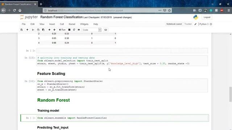Viewport: 232px width, 130px height.
Task: Open the browser Library icon
Action: pos(195,10)
